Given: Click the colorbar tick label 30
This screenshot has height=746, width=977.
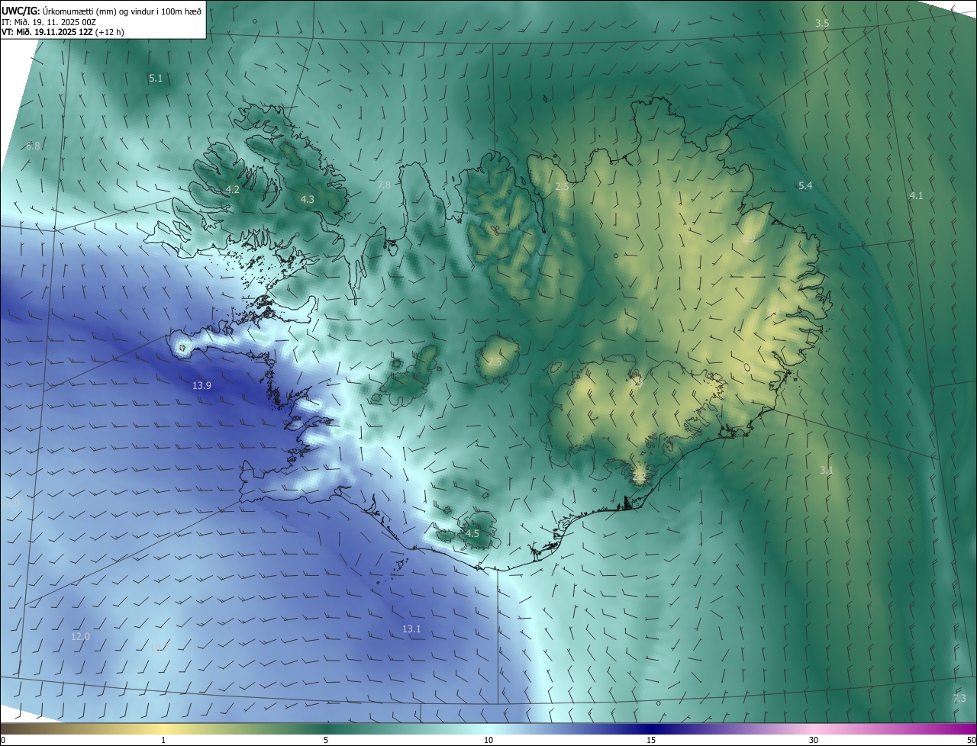Looking at the screenshot, I should pos(814,740).
